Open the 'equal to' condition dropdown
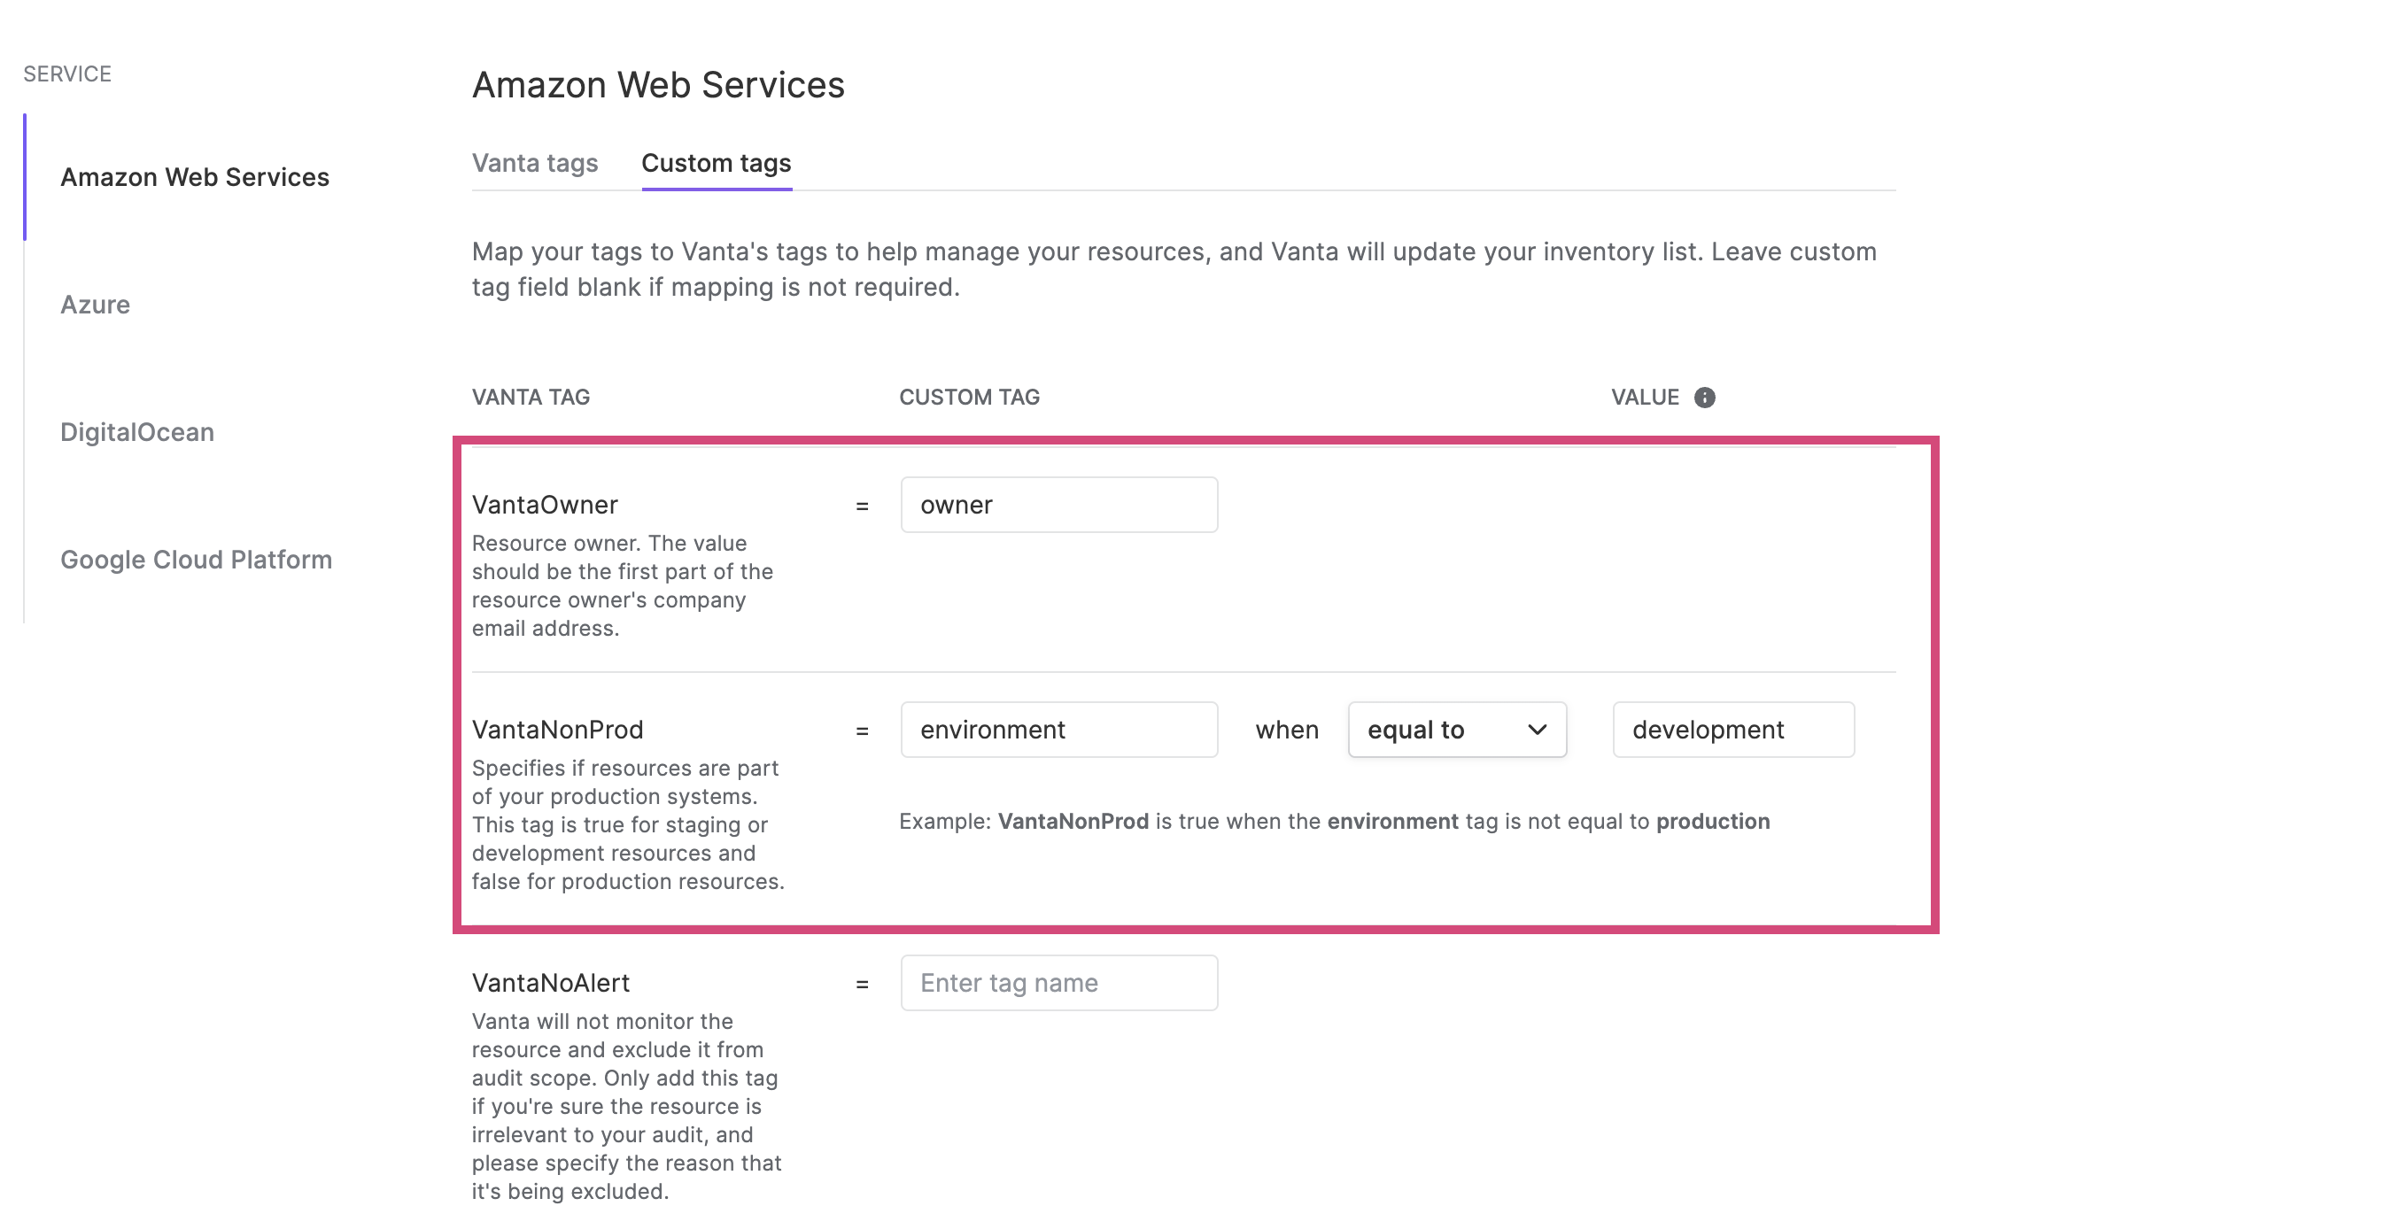Screen dimensions: 2402x1206 [1456, 729]
